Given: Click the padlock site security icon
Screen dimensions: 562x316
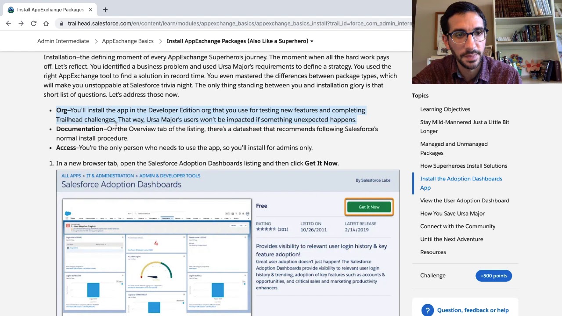Looking at the screenshot, I should (61, 23).
